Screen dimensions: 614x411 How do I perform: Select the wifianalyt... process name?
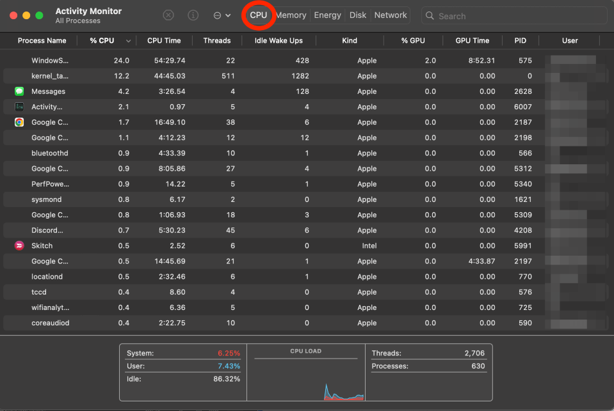coord(50,307)
